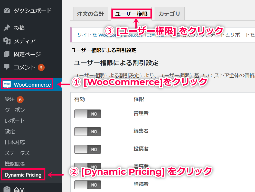This screenshot has width=255, height=192.
Task: Open Dynamic Pricing submenu item
Action: pos(23,175)
